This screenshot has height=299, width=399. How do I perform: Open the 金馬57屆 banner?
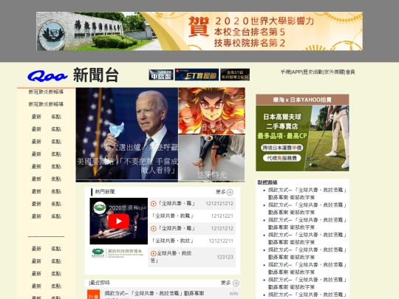click(235, 75)
